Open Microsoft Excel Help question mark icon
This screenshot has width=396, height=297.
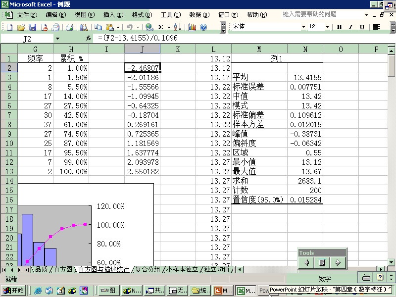(203, 27)
